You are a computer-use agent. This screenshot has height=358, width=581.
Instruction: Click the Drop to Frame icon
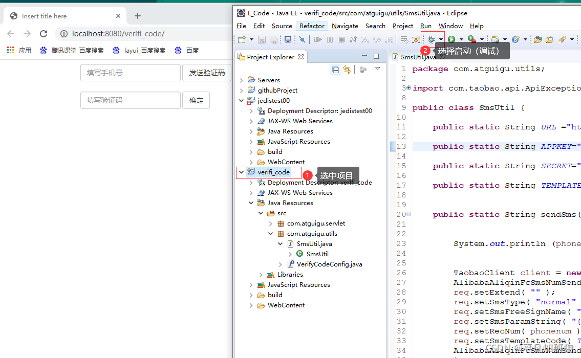pyautogui.click(x=404, y=39)
